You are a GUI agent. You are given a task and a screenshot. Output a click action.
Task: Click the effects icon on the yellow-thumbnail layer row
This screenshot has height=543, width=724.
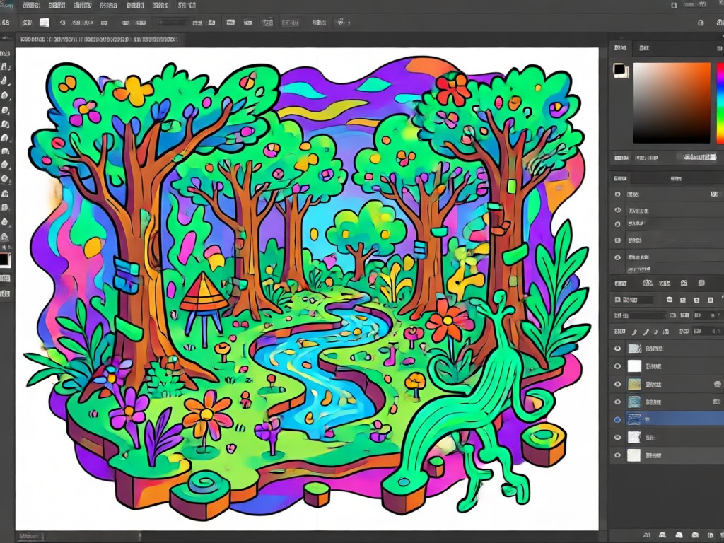(717, 384)
